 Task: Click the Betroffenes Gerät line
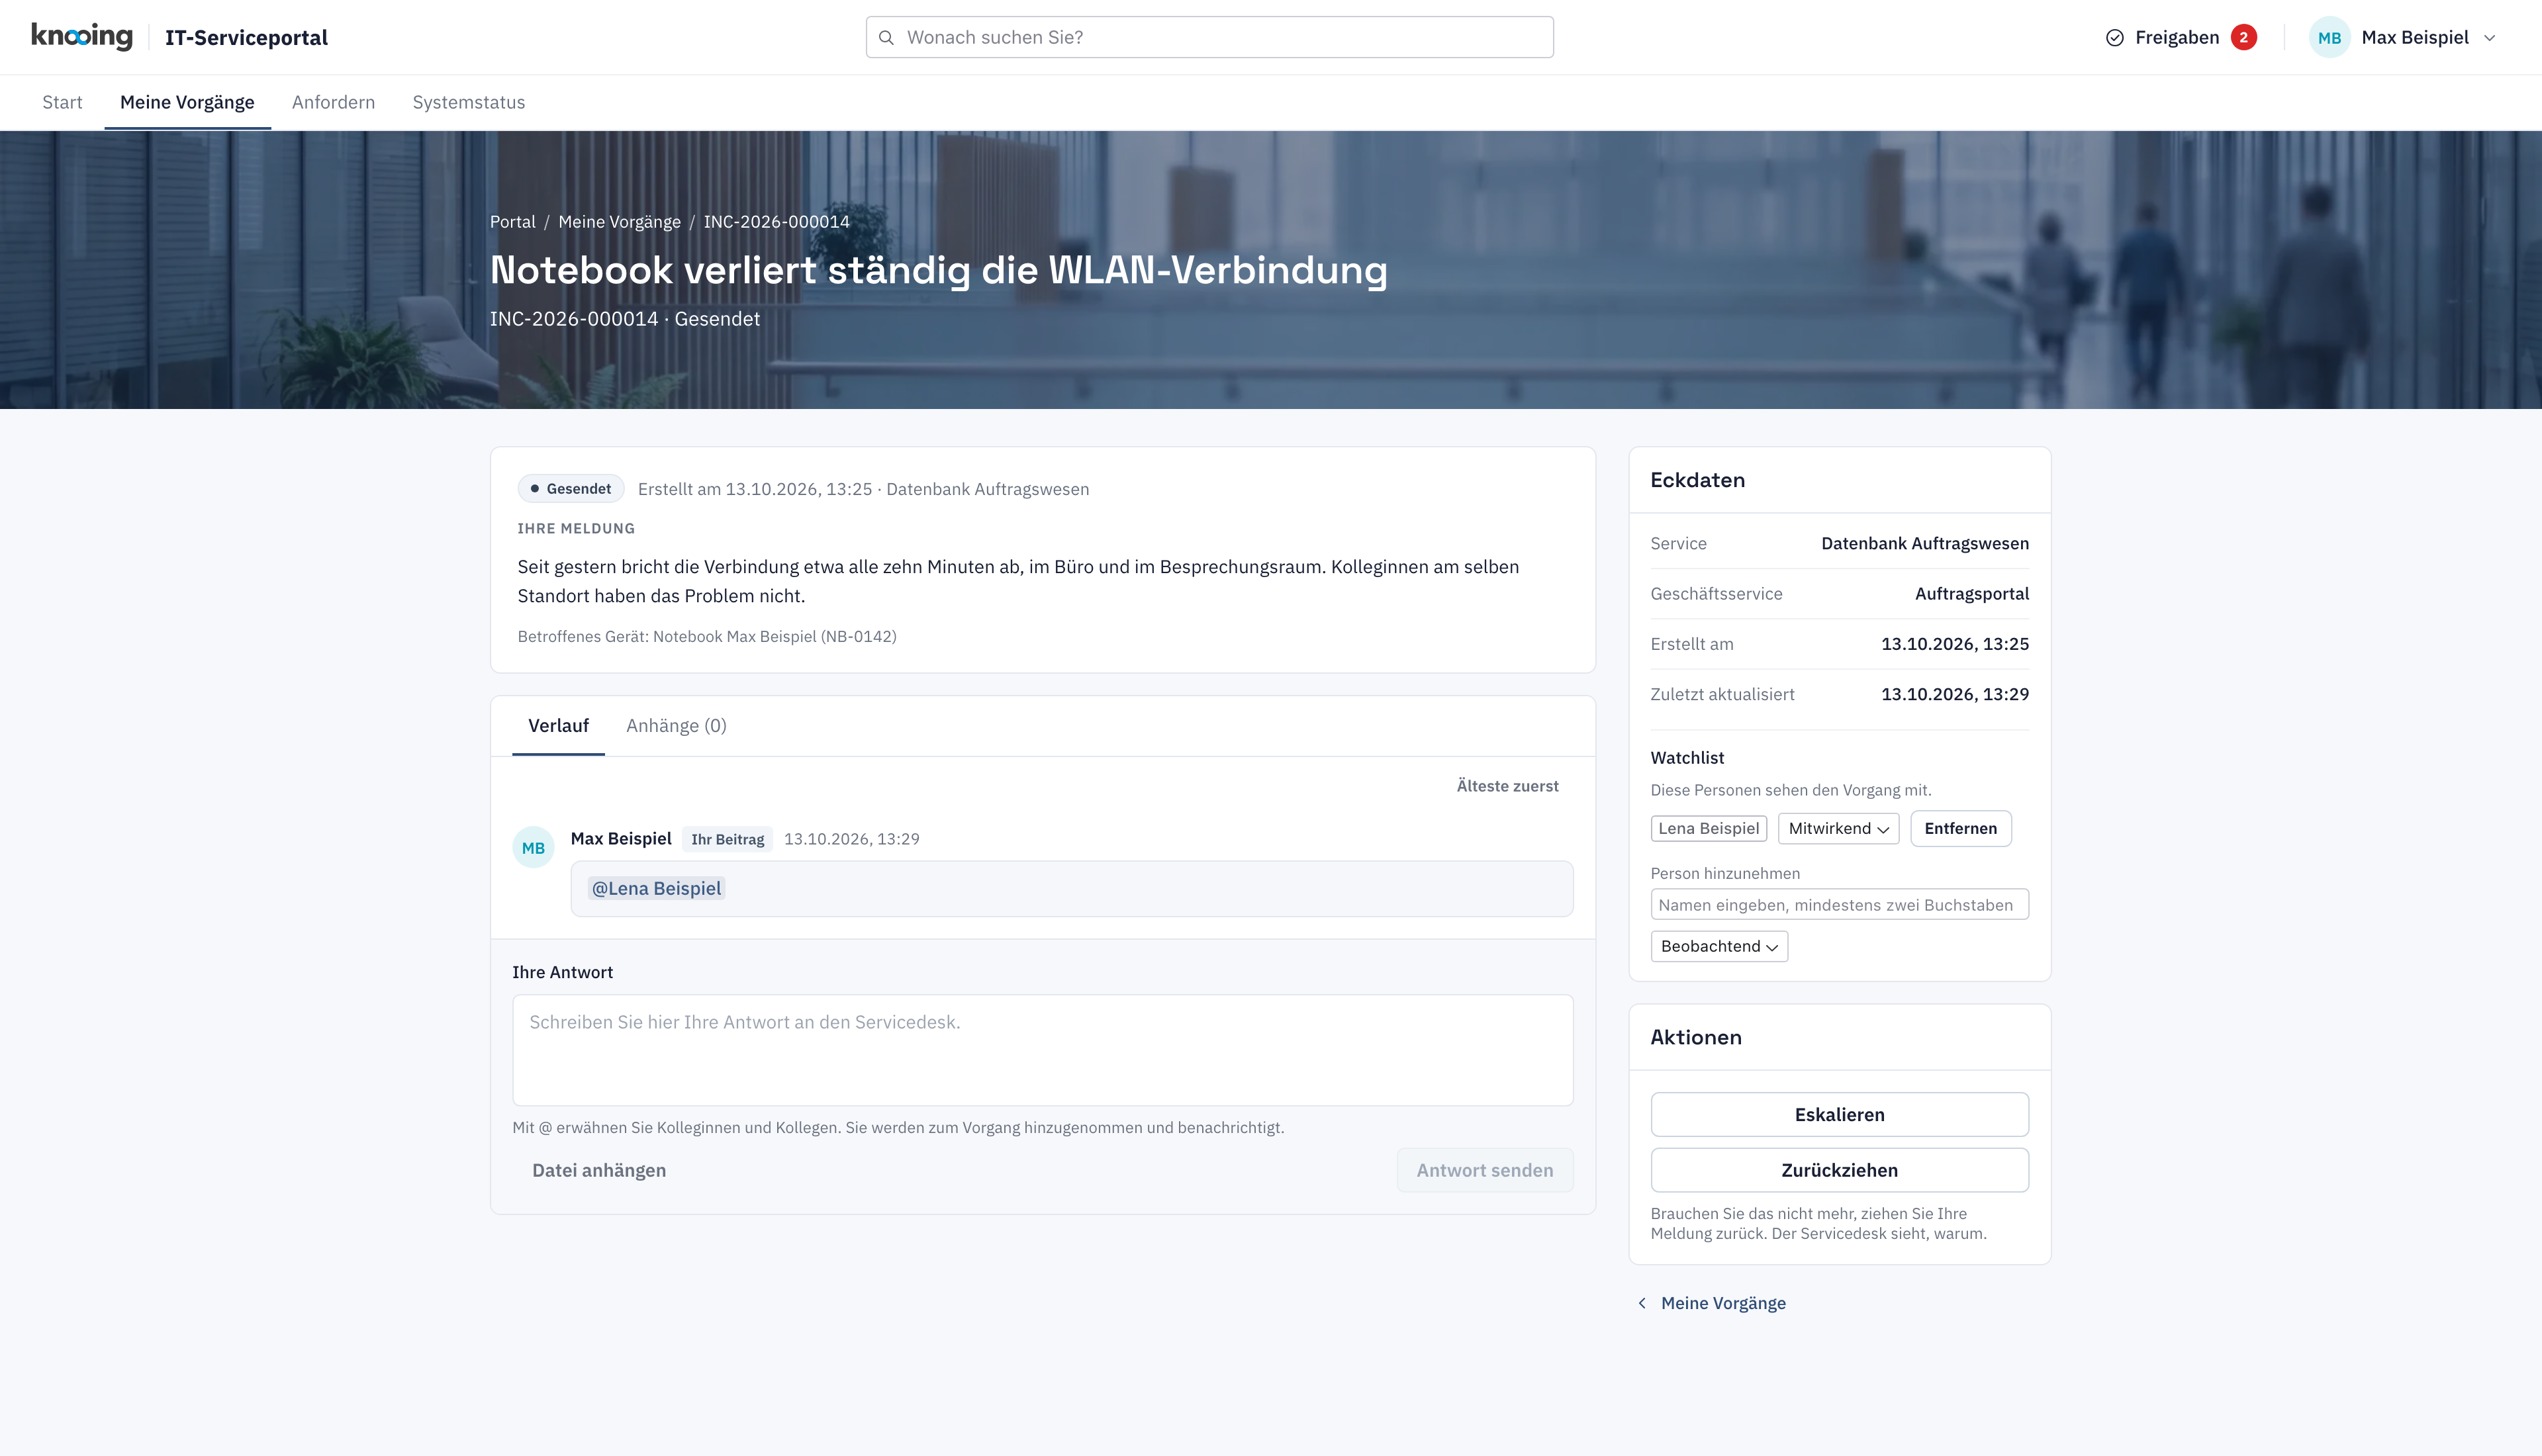(x=706, y=636)
